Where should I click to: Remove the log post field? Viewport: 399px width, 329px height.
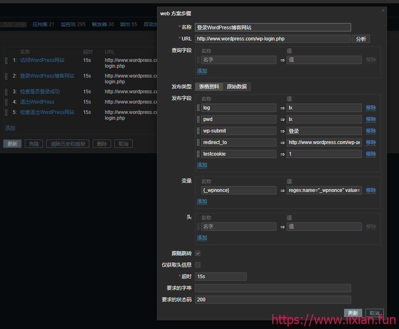coord(371,108)
